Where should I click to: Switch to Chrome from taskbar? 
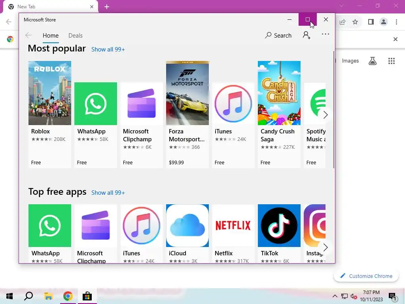(x=68, y=296)
